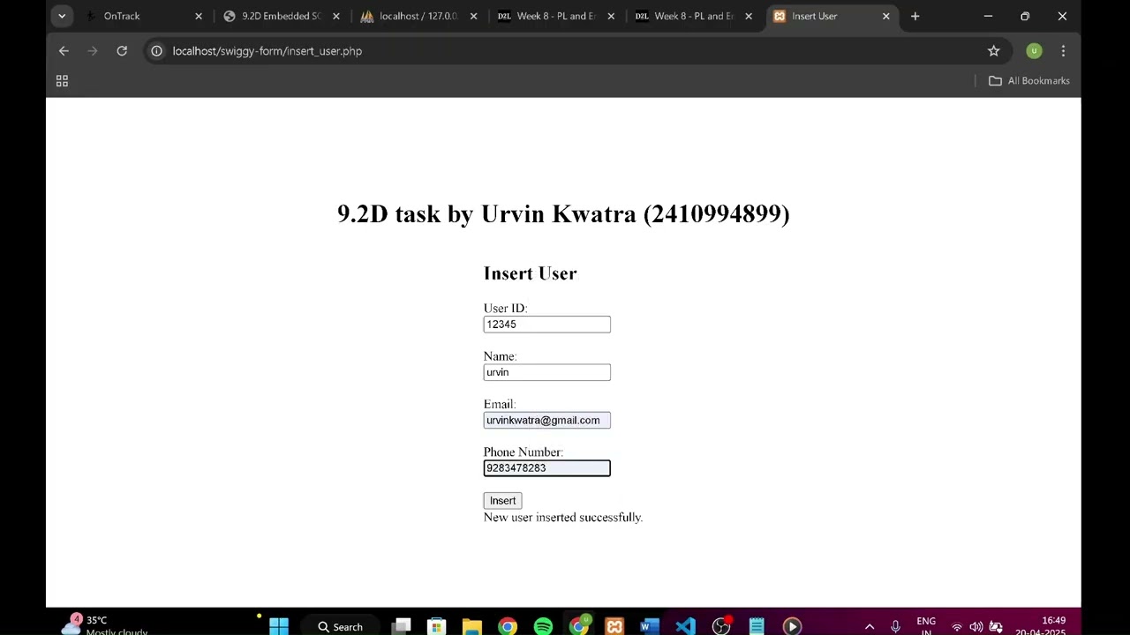The image size is (1130, 635).
Task: Click the browser back arrow
Action: (x=64, y=51)
